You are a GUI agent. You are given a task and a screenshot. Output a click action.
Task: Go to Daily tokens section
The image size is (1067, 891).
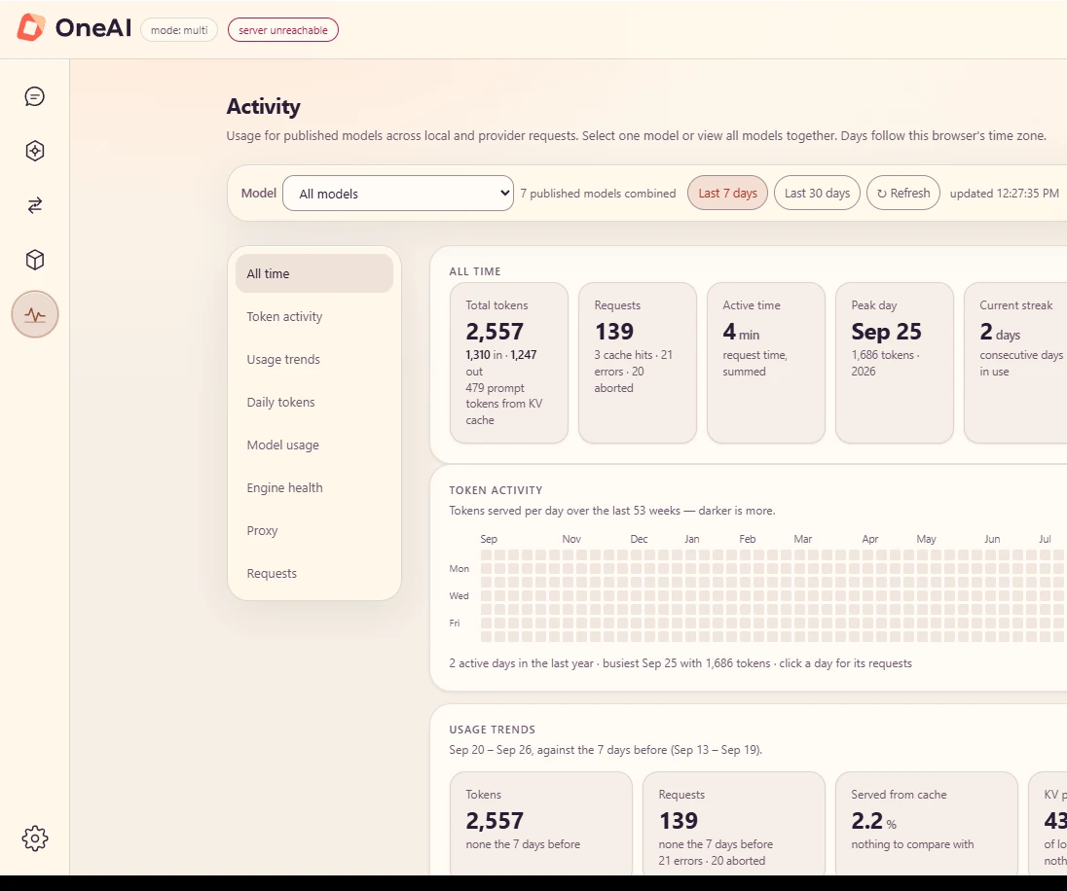[x=314, y=402]
